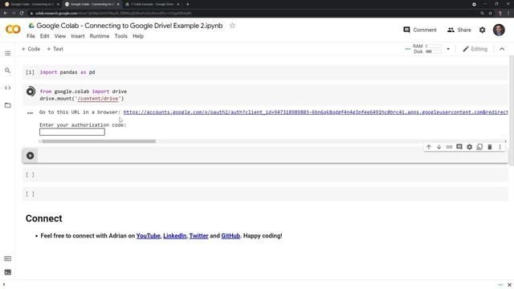Image resolution: width=514 pixels, height=289 pixels.
Task: Add a new Text cell
Action: (55, 49)
